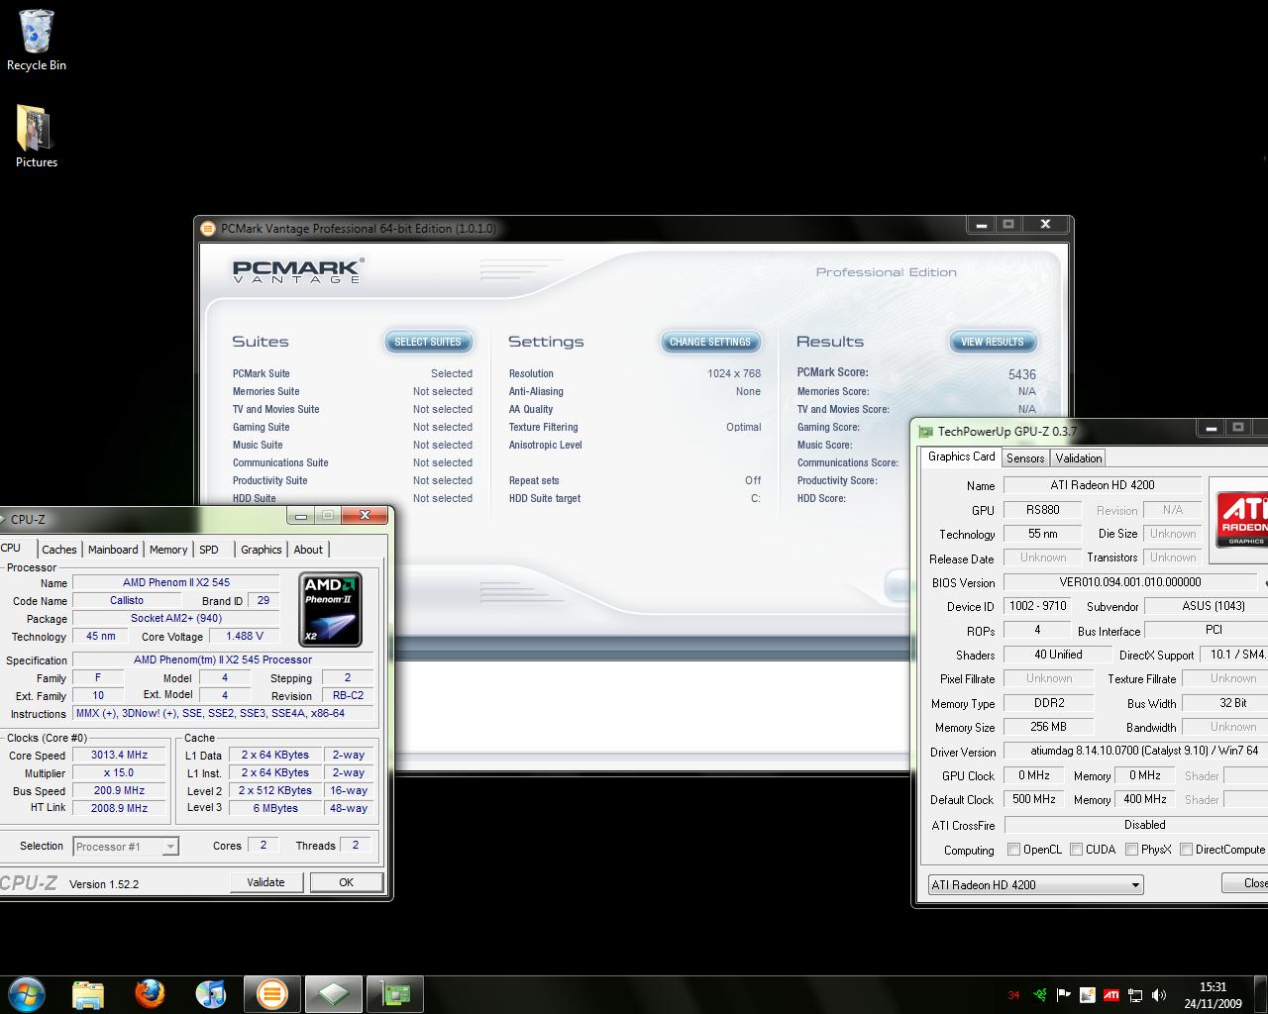Click the CHANGE SETTINGS button in PCMark

(x=710, y=342)
